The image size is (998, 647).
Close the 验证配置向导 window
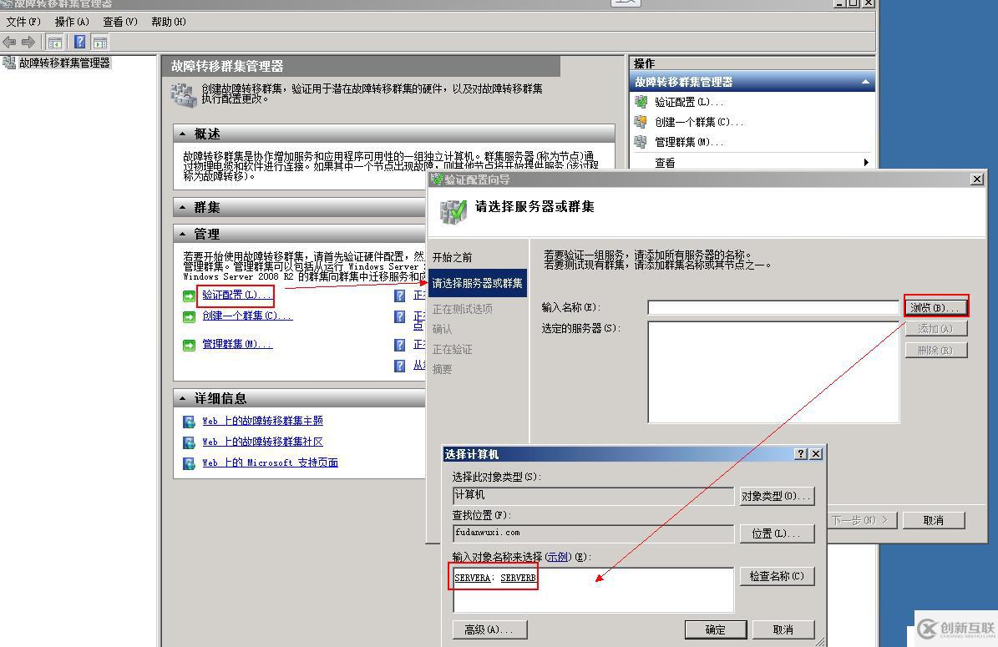click(977, 179)
